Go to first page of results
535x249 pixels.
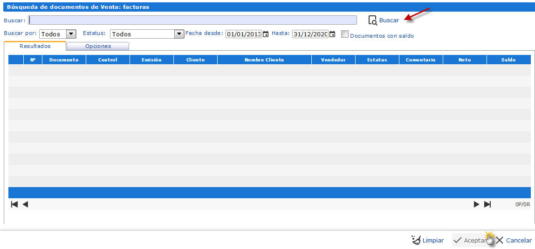point(14,204)
